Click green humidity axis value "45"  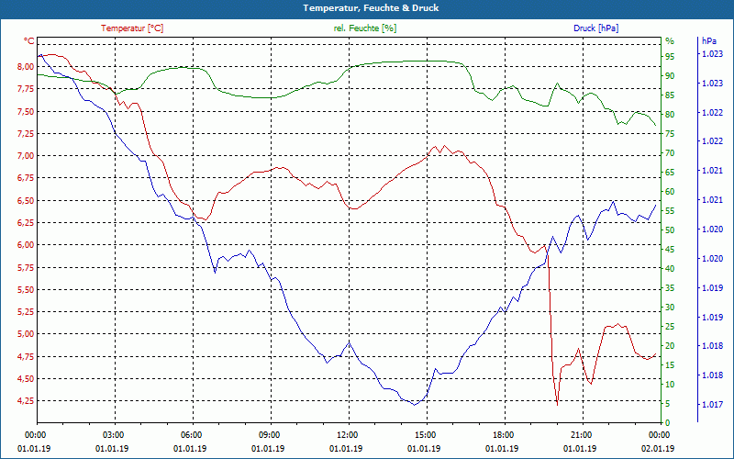click(x=670, y=250)
